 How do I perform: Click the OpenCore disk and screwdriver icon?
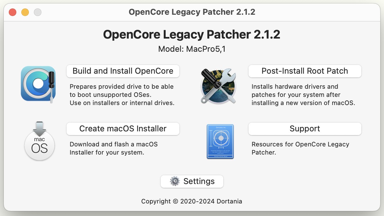point(38,84)
